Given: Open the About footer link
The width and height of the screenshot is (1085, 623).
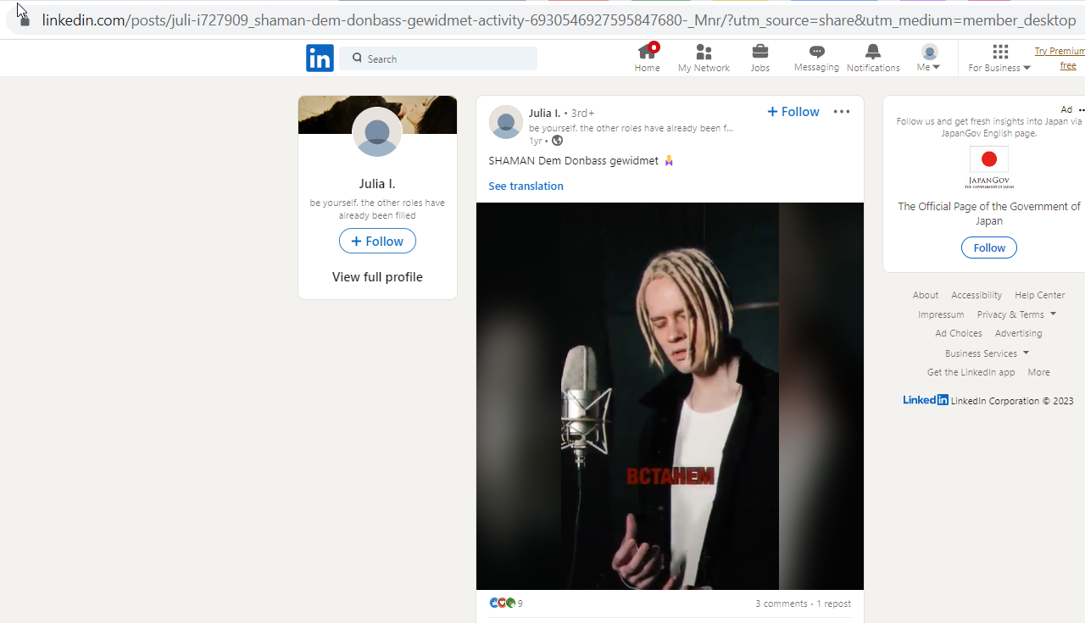Looking at the screenshot, I should point(926,295).
